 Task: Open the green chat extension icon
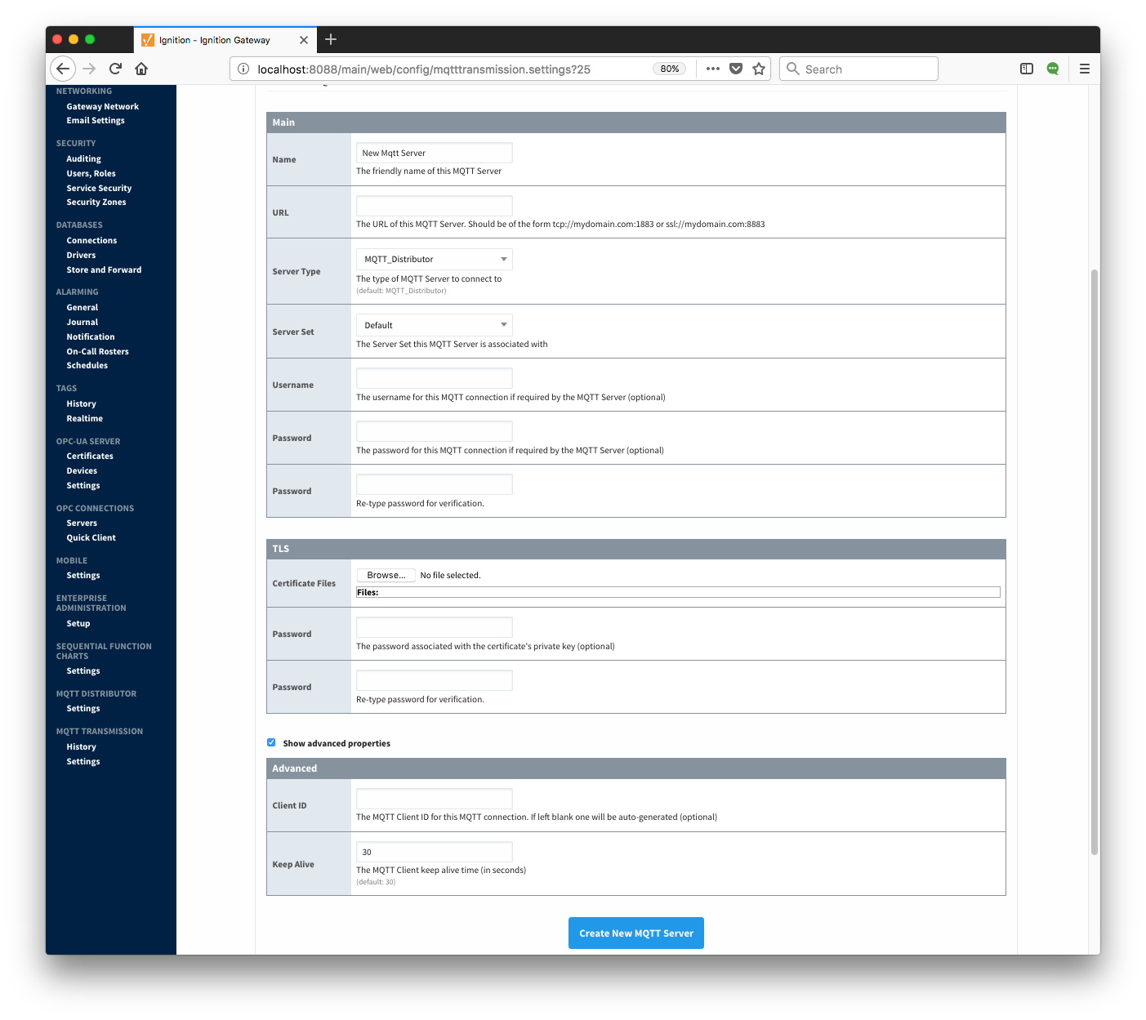pyautogui.click(x=1053, y=69)
